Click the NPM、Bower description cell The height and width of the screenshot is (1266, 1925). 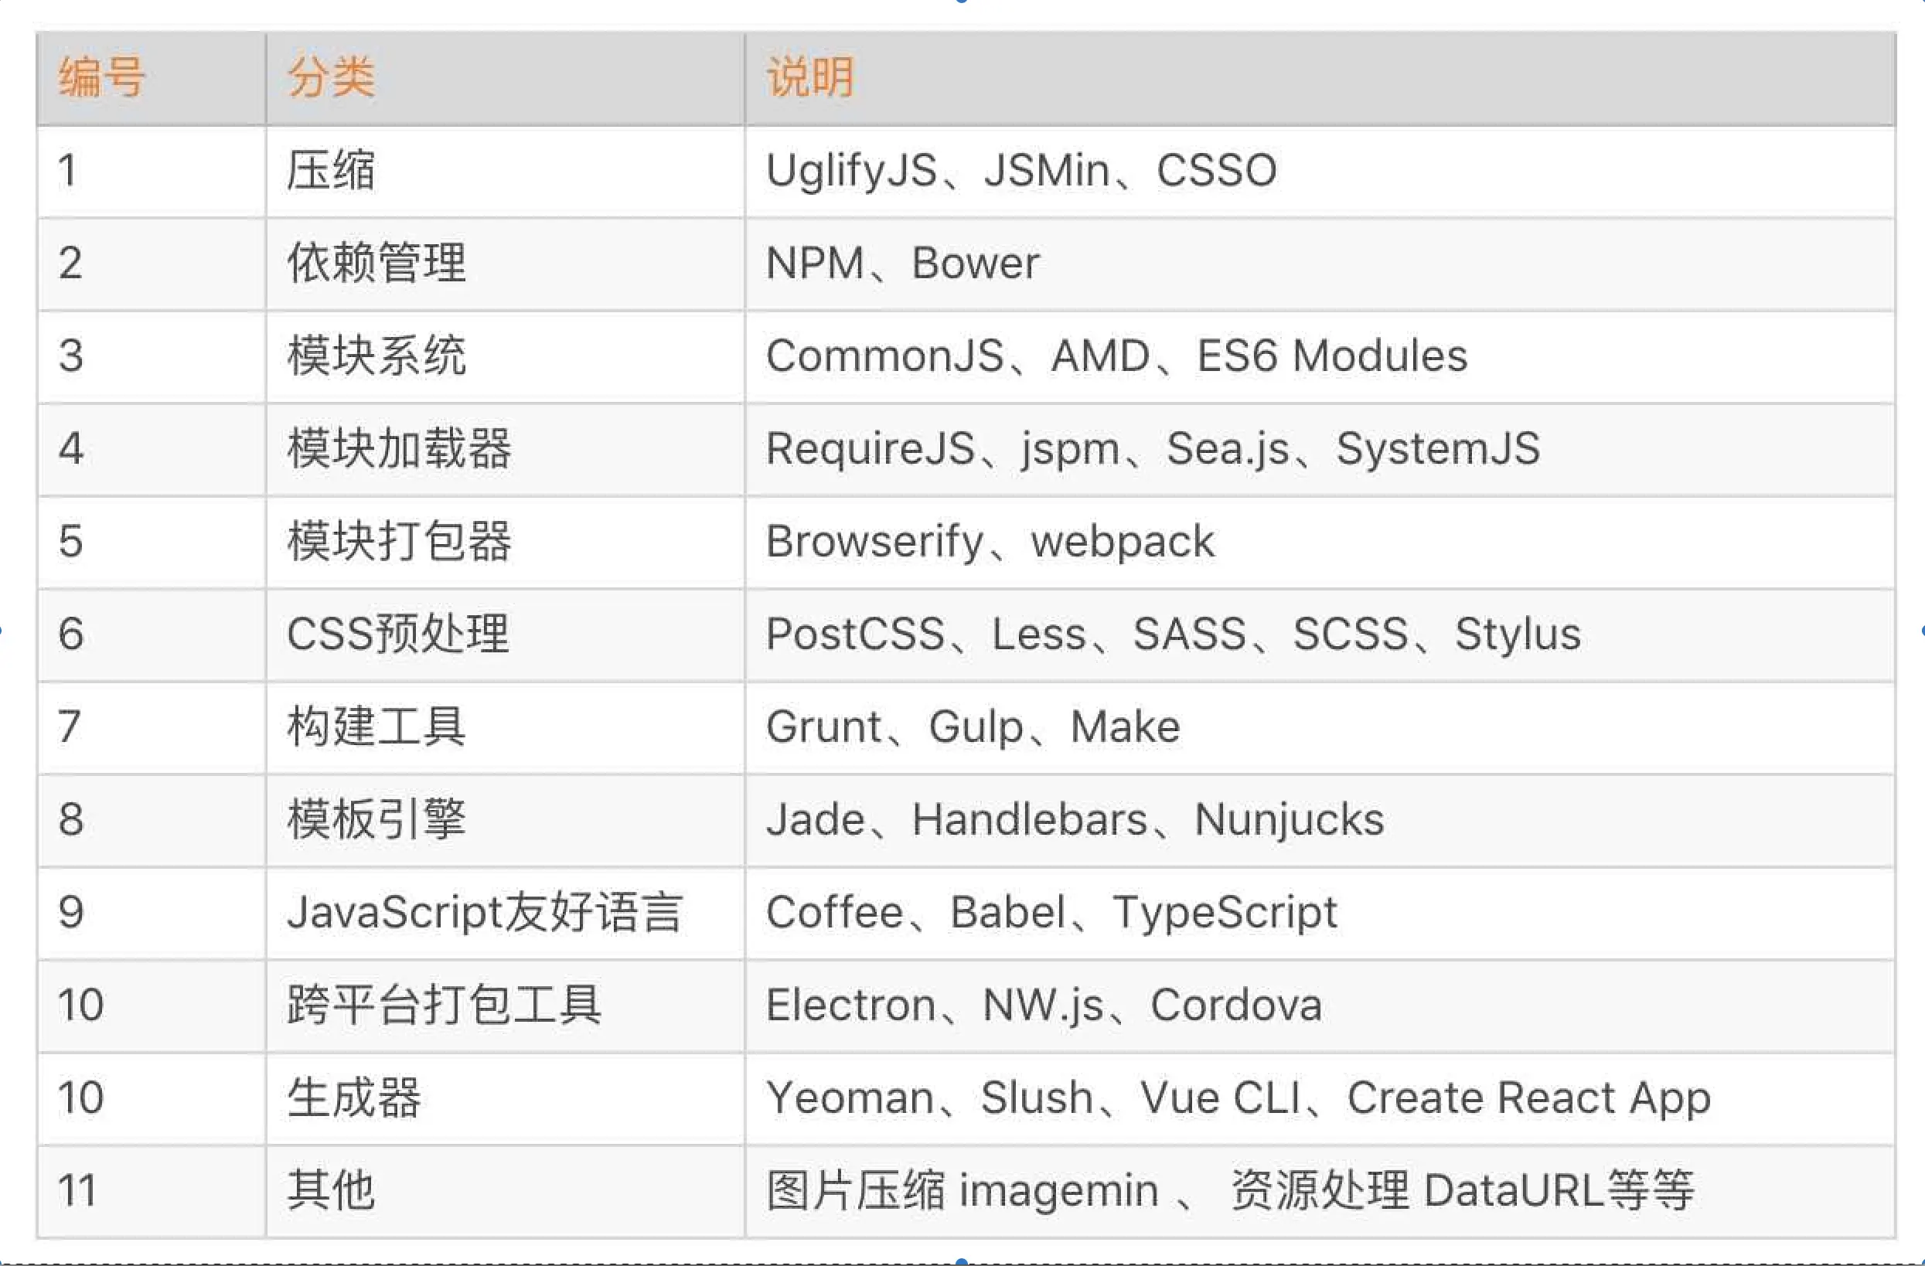pyautogui.click(x=1320, y=264)
